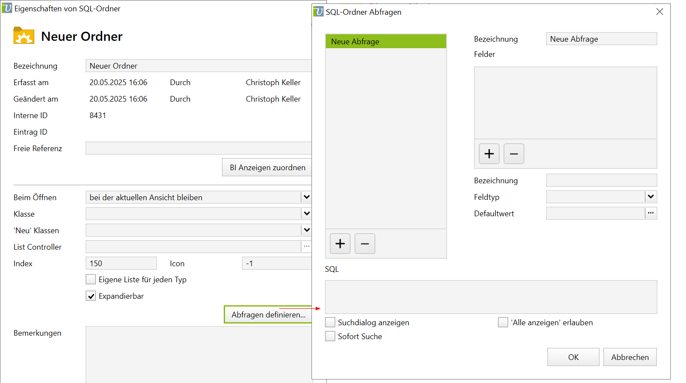Remove a field with Felder minus button

pyautogui.click(x=514, y=154)
